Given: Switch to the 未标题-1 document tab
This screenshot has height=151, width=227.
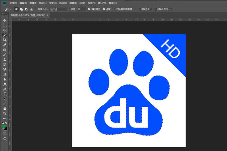Looking at the screenshot, I should [28, 15].
